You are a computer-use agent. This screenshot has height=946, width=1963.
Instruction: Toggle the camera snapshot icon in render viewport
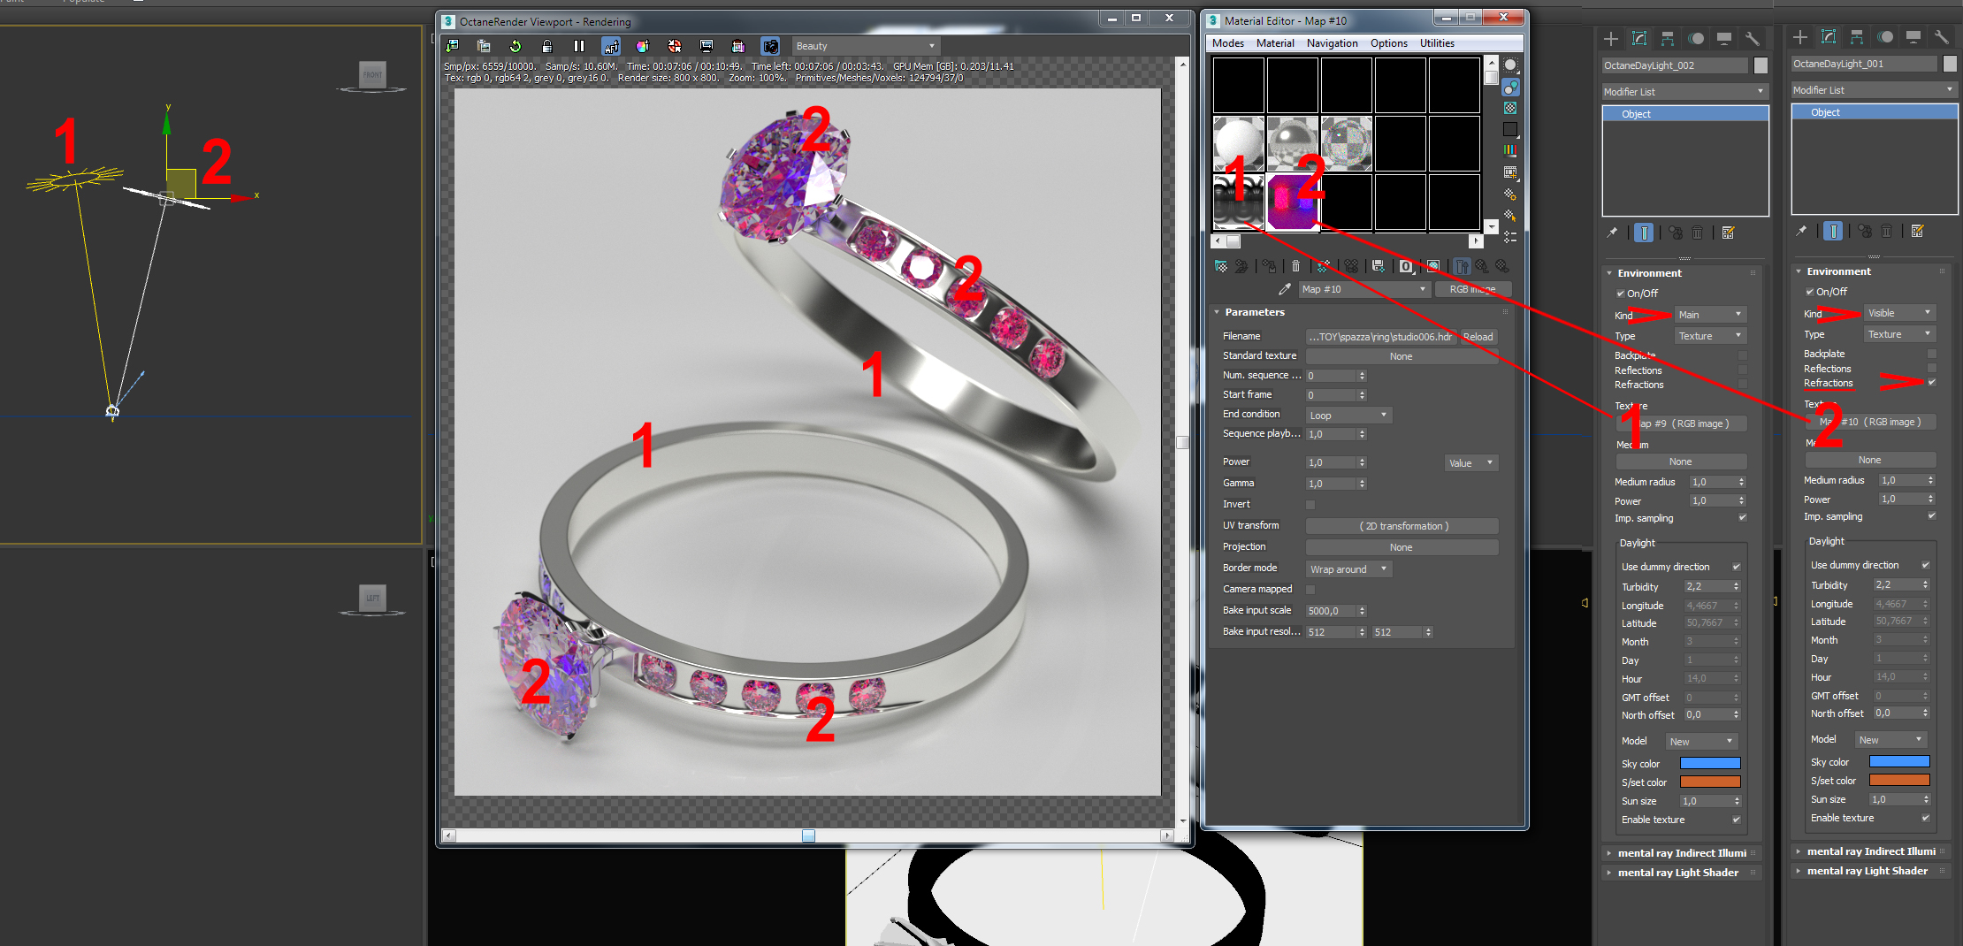coord(770,46)
